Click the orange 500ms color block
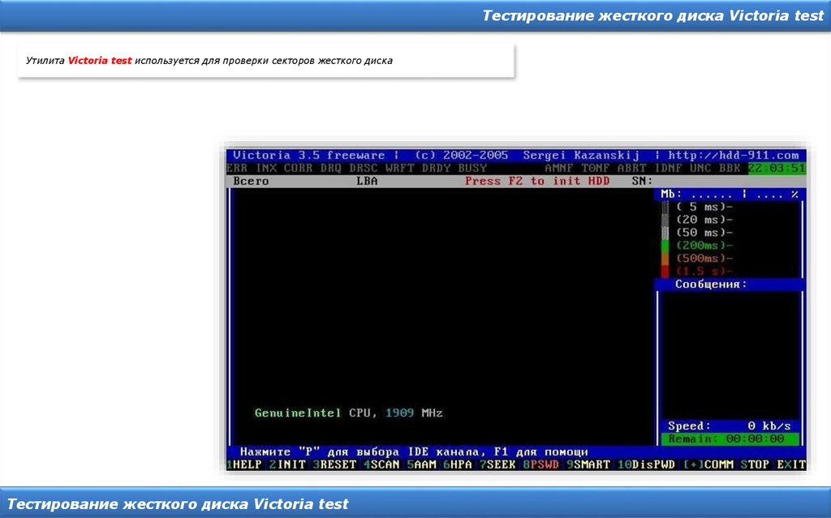Image resolution: width=831 pixels, height=518 pixels. click(665, 258)
